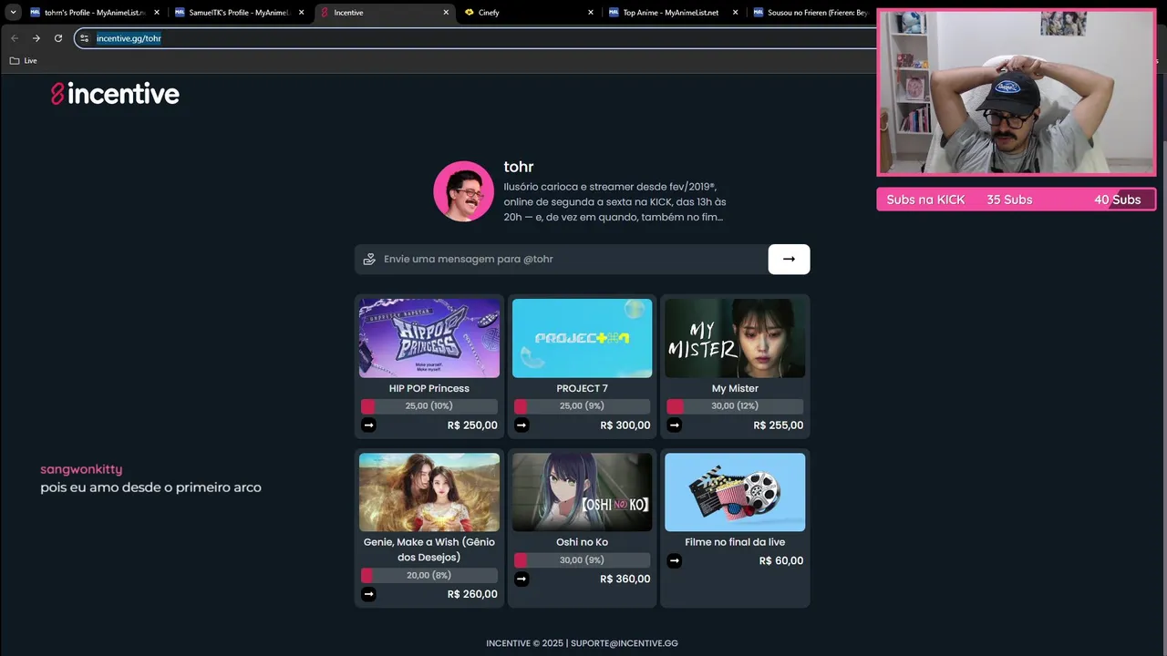1167x656 pixels.
Task: Click the R$ 255,00 goal amount
Action: click(779, 425)
